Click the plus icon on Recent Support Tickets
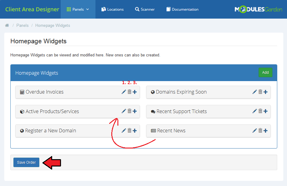The height and width of the screenshot is (186, 287). pyautogui.click(x=266, y=111)
